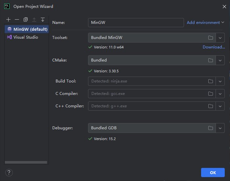
Task: Click the Open Project Wizard title
Action: pyautogui.click(x=33, y=7)
